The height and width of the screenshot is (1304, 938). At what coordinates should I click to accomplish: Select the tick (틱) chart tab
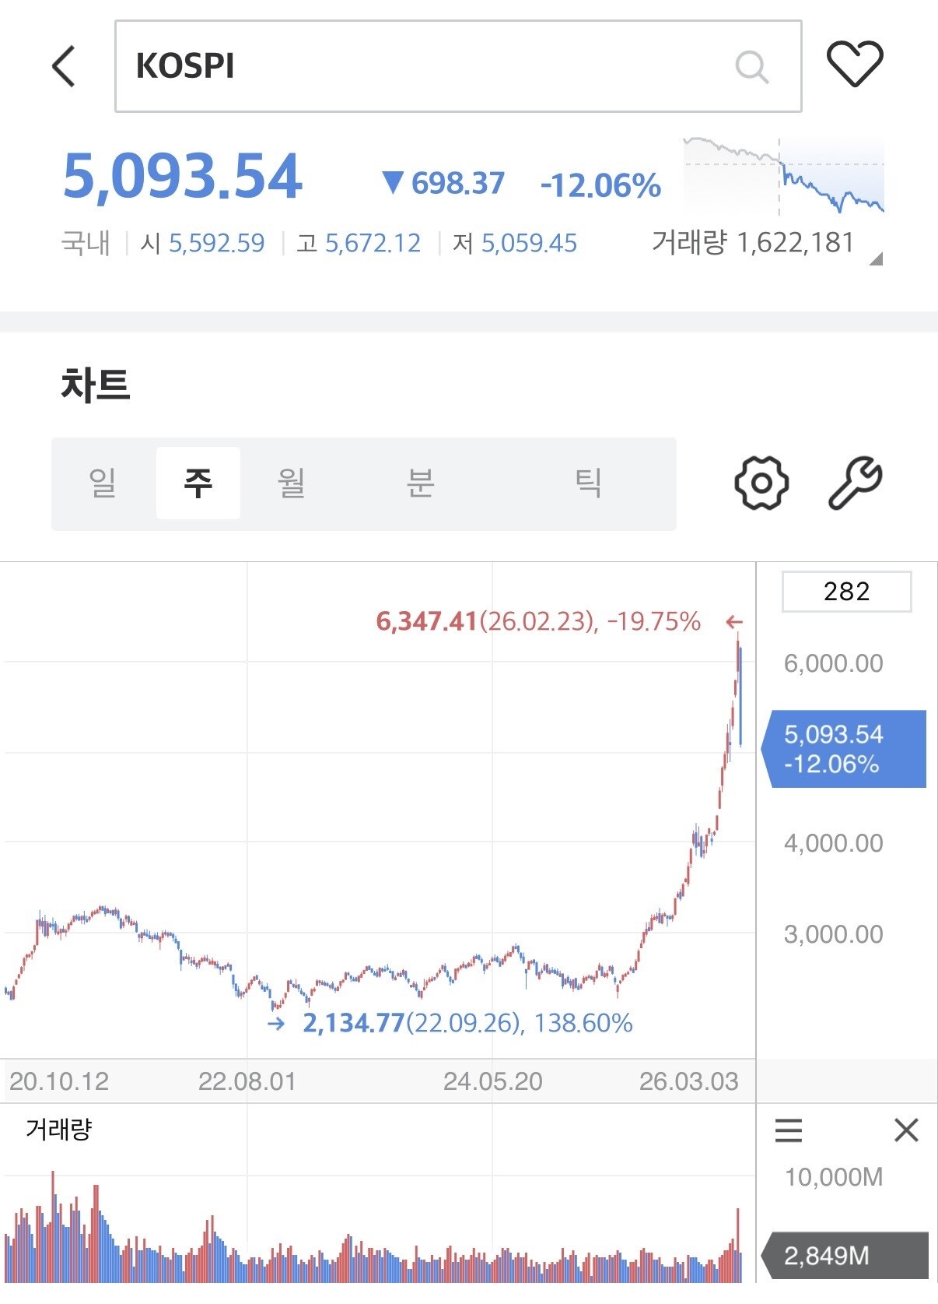[x=587, y=483]
